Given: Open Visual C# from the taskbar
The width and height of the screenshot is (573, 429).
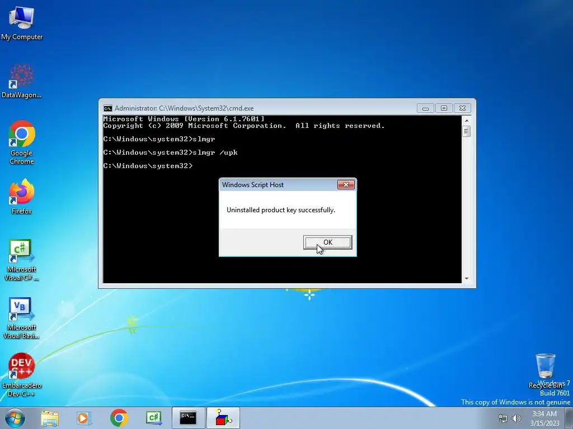Looking at the screenshot, I should (x=153, y=418).
